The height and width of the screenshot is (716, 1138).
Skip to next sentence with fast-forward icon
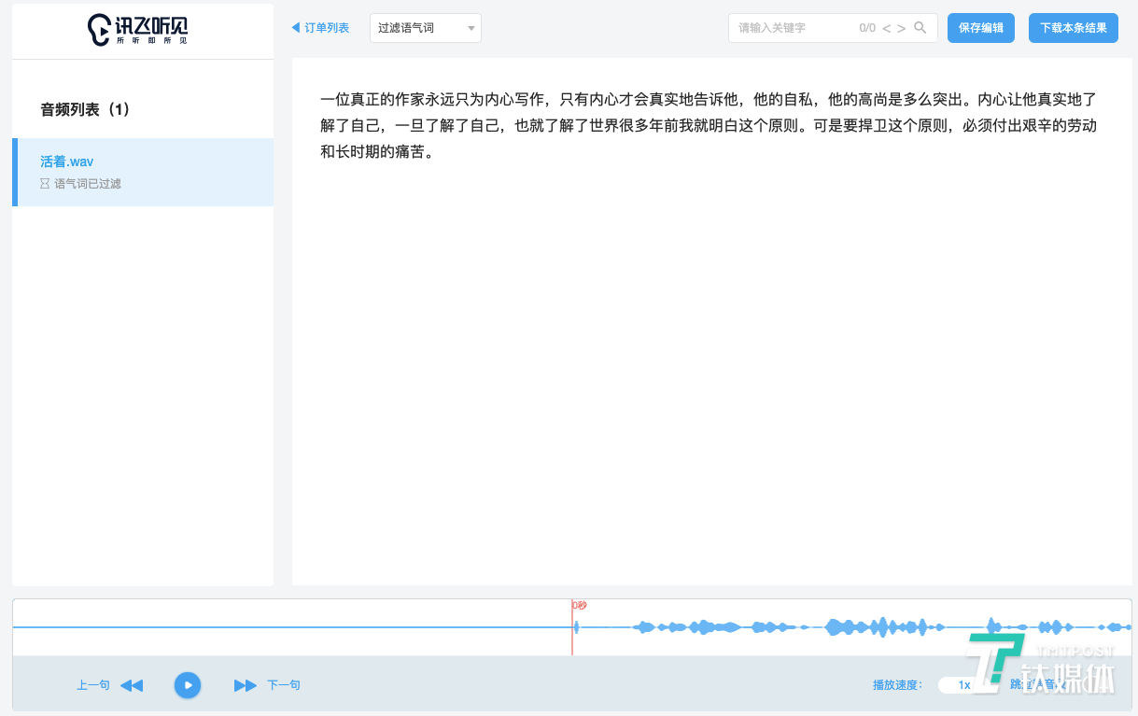pyautogui.click(x=245, y=685)
